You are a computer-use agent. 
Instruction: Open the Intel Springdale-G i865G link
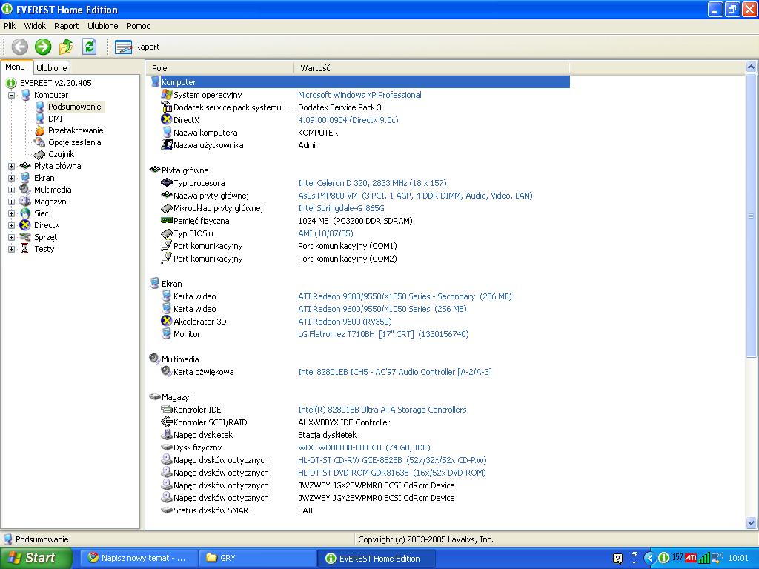click(x=341, y=208)
